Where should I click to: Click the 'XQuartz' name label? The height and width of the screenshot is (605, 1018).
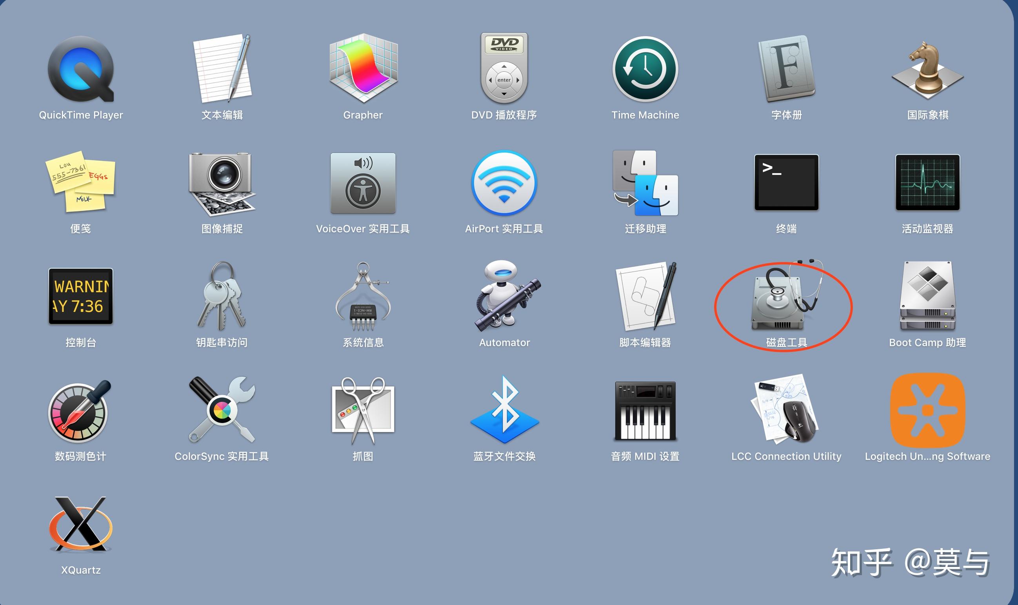coord(81,570)
